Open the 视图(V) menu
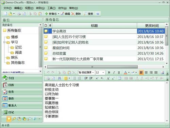The image size is (170, 128). click(x=29, y=8)
